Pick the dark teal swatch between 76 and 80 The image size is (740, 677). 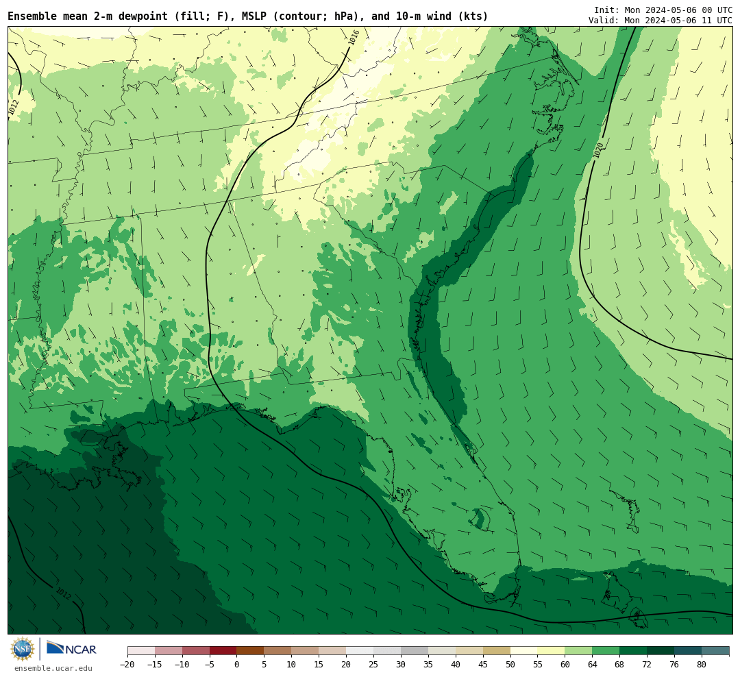[688, 650]
